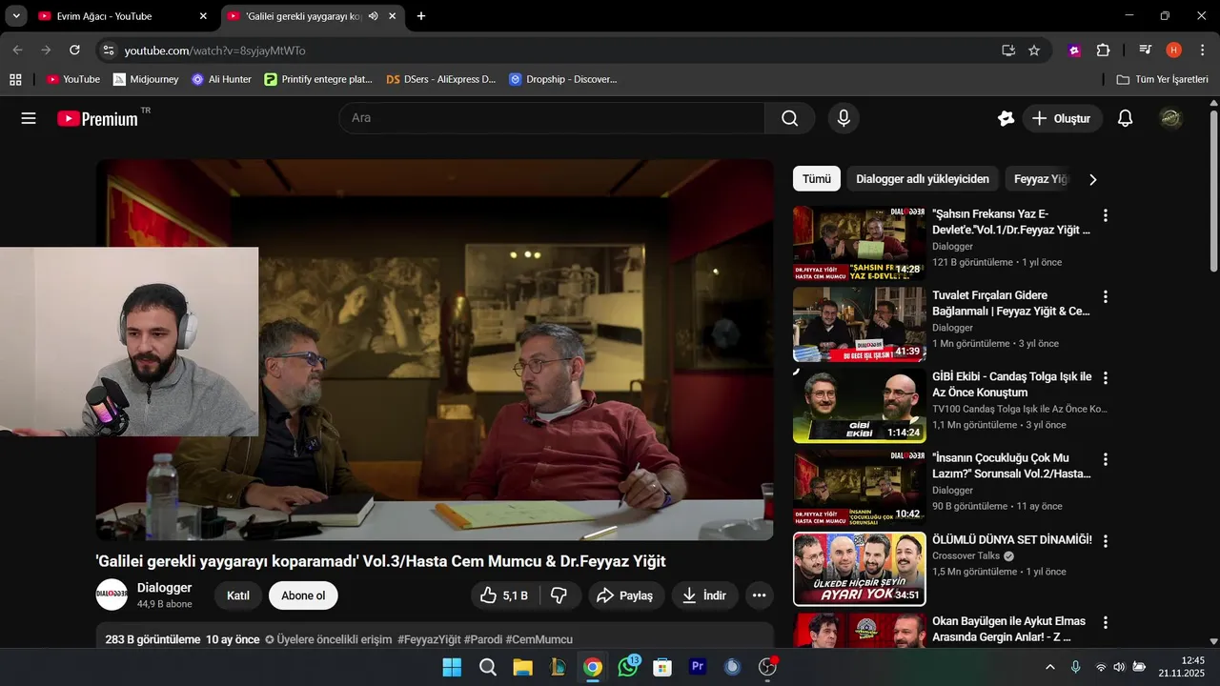Viewport: 1220px width, 686px height.
Task: Select the Tümü filter chip
Action: 817,179
